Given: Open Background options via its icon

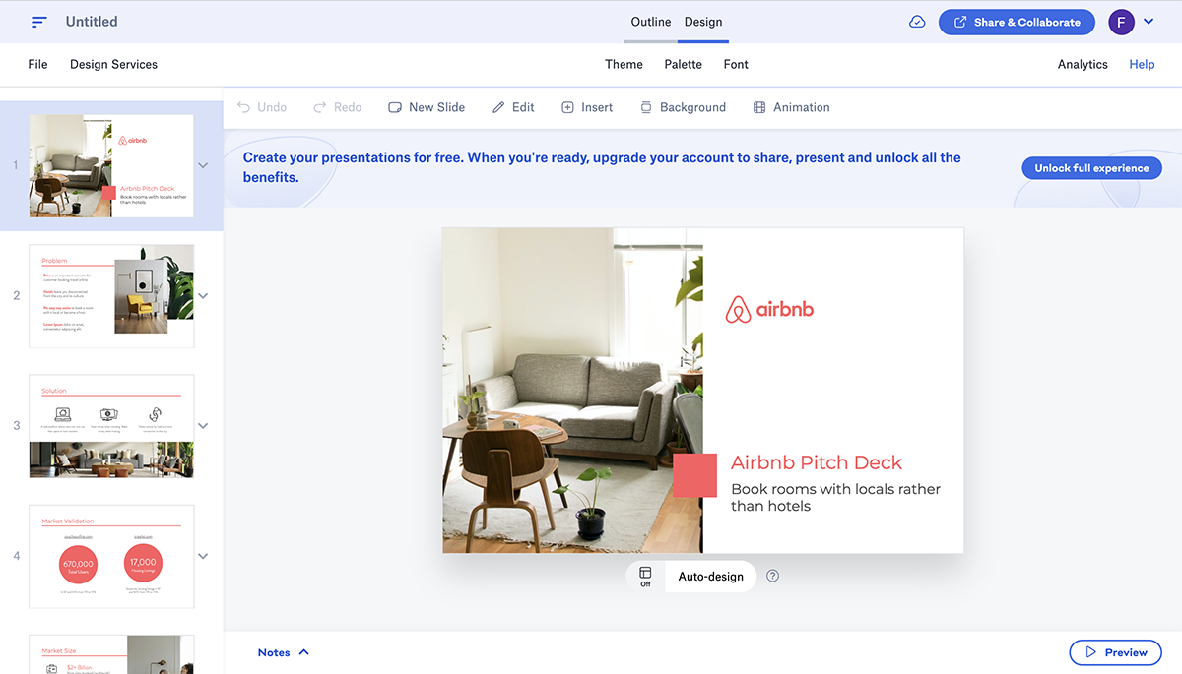Looking at the screenshot, I should coord(647,106).
